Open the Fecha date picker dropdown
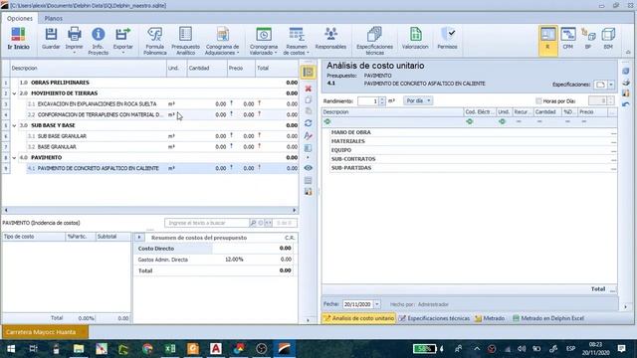 377,304
